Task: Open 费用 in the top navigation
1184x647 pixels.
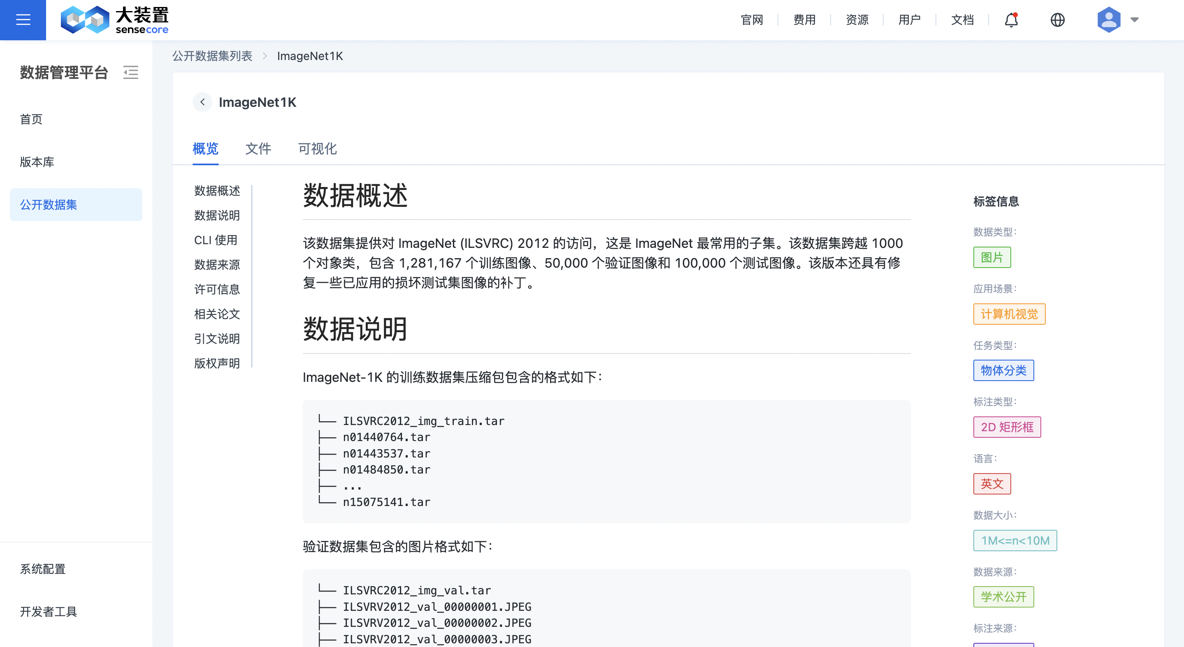Action: coord(803,20)
